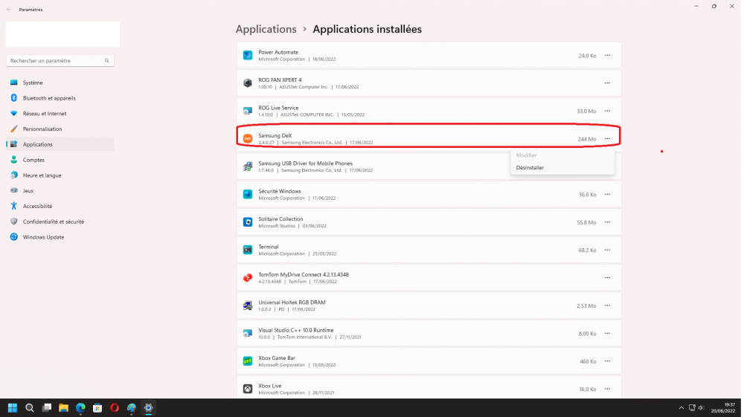
Task: Click the TomTom MyDrive Connect icon
Action: [x=248, y=278]
